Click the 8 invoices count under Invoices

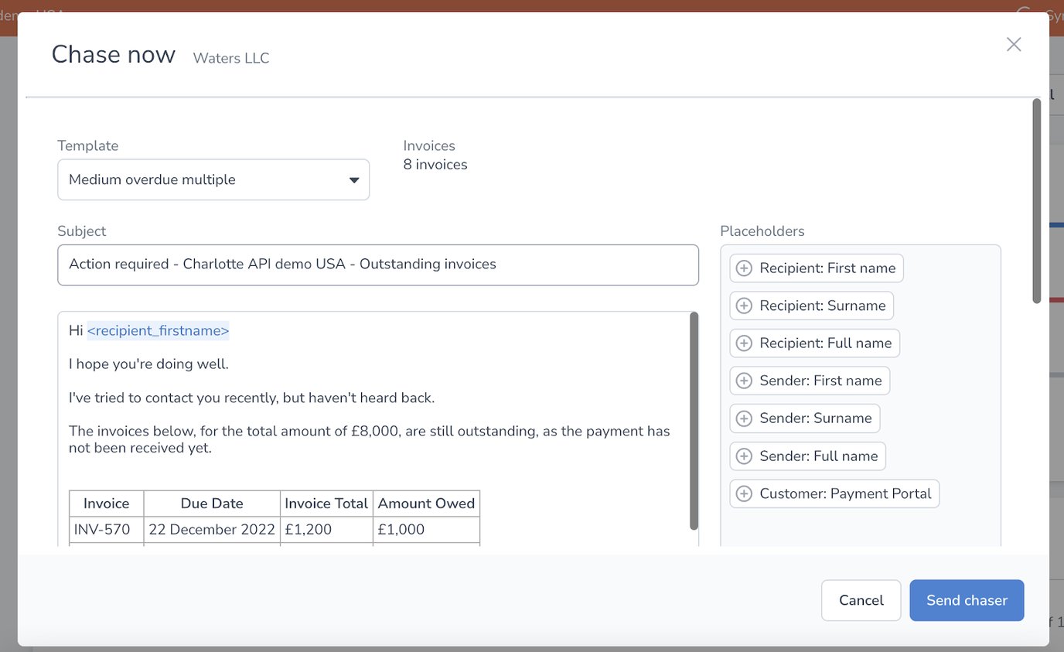click(435, 164)
